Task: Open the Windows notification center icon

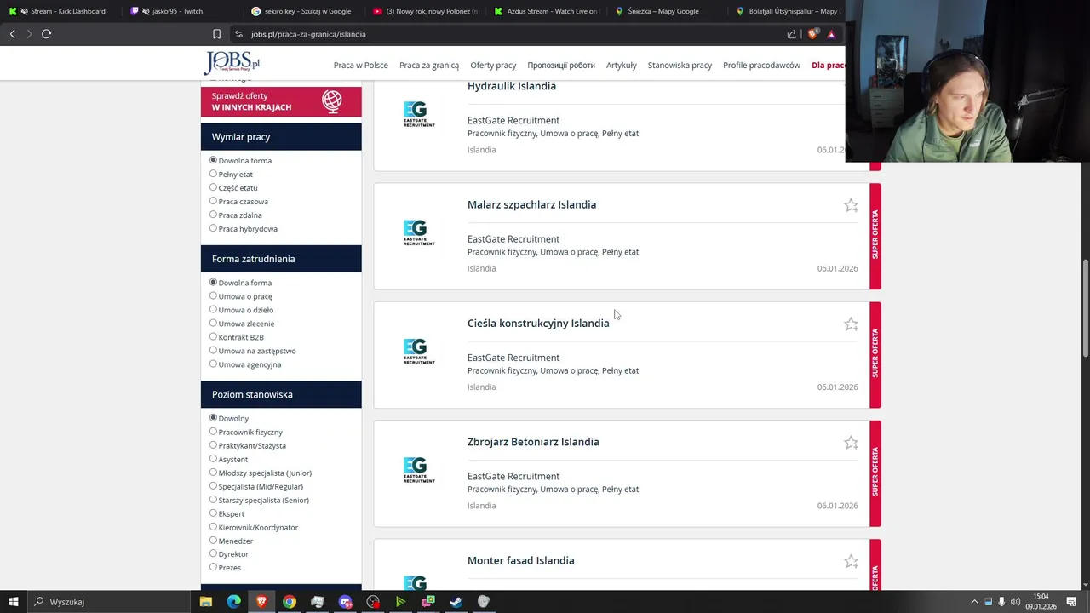Action: (x=1071, y=602)
